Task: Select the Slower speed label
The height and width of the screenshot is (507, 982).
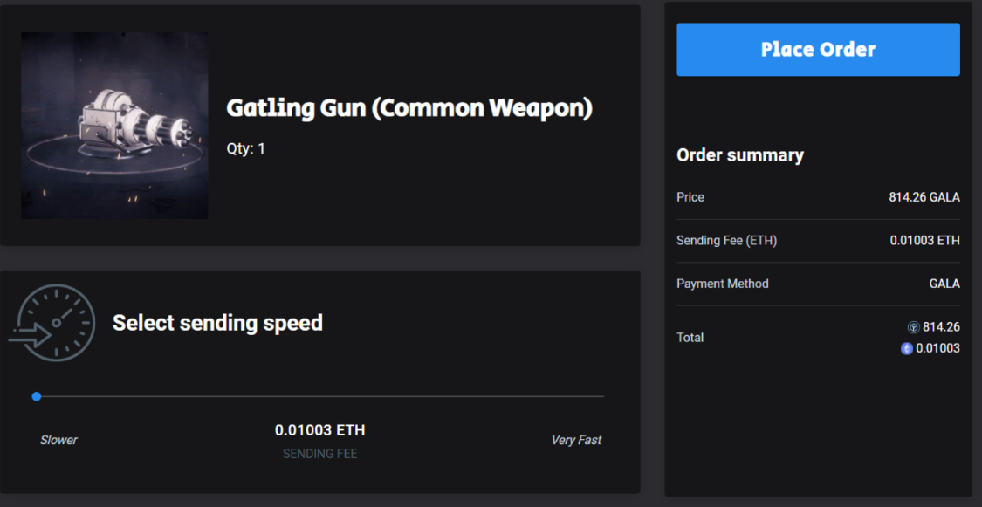Action: (x=58, y=440)
